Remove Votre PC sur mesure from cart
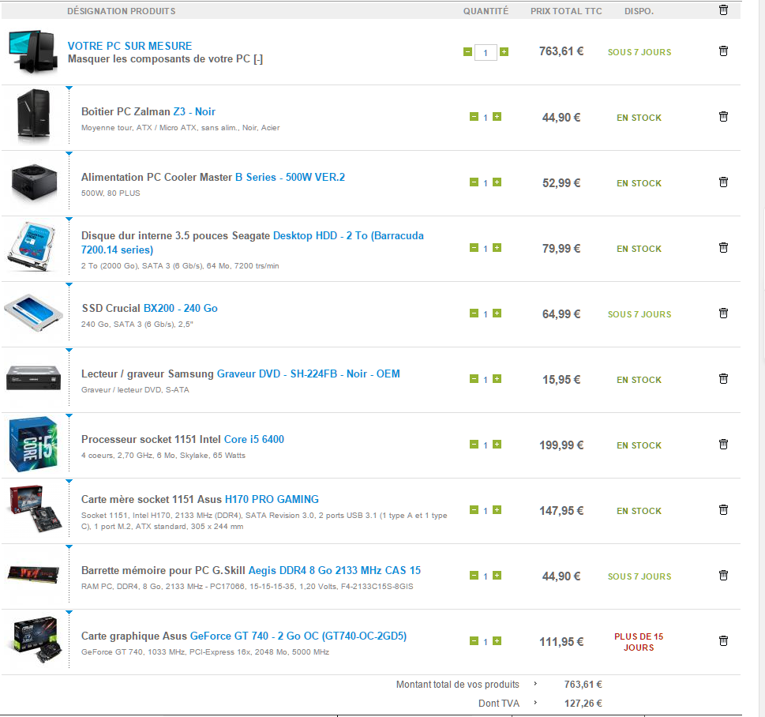Viewport: 765px width, 717px height. click(x=723, y=51)
